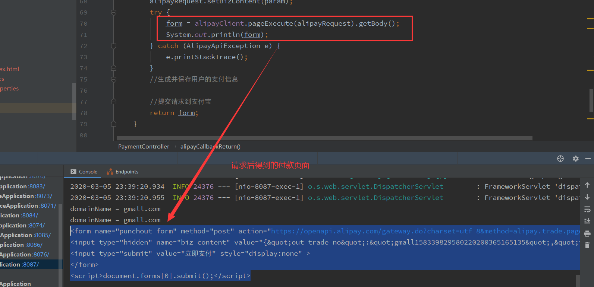Toggle the comment fold marker on line 75
The width and height of the screenshot is (594, 287).
[x=114, y=79]
